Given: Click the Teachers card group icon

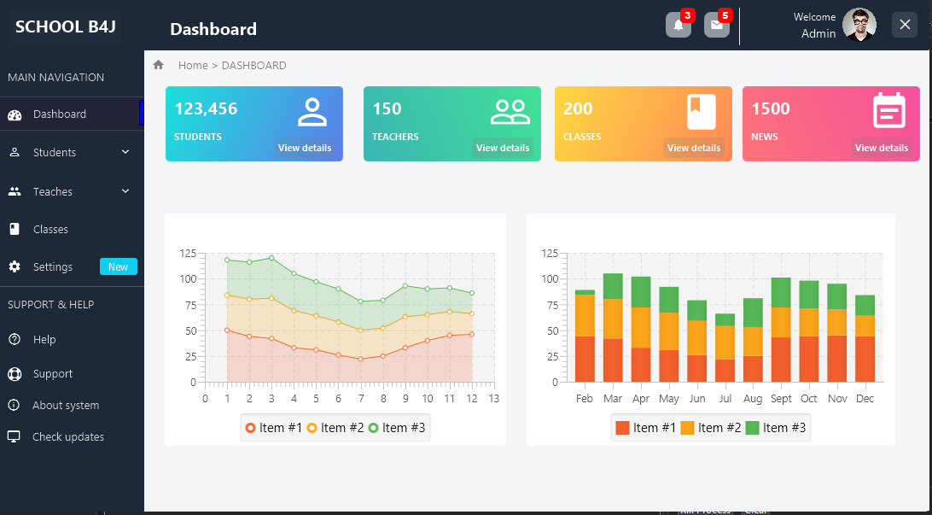Looking at the screenshot, I should (510, 112).
